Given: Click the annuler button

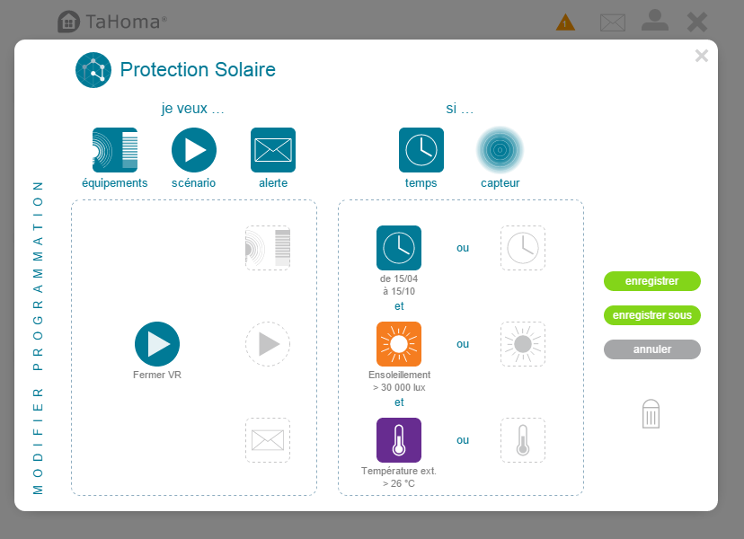Looking at the screenshot, I should [651, 349].
